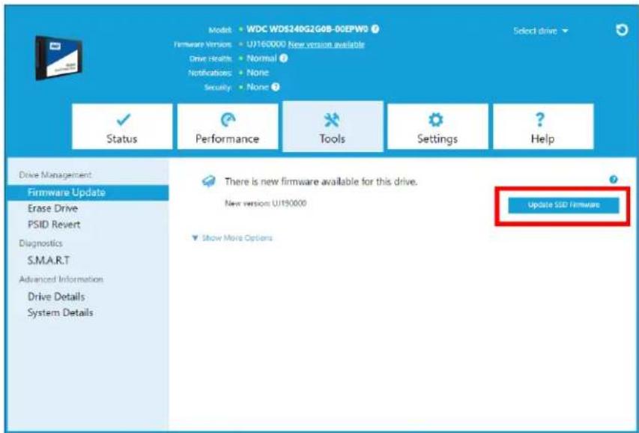Expand Show More Options
Image resolution: width=639 pixels, height=433 pixels.
pyautogui.click(x=232, y=237)
